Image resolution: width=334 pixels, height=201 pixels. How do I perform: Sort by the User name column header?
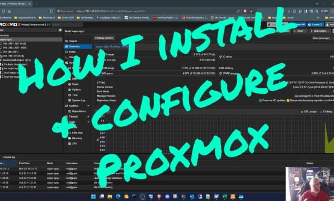tap(78, 163)
